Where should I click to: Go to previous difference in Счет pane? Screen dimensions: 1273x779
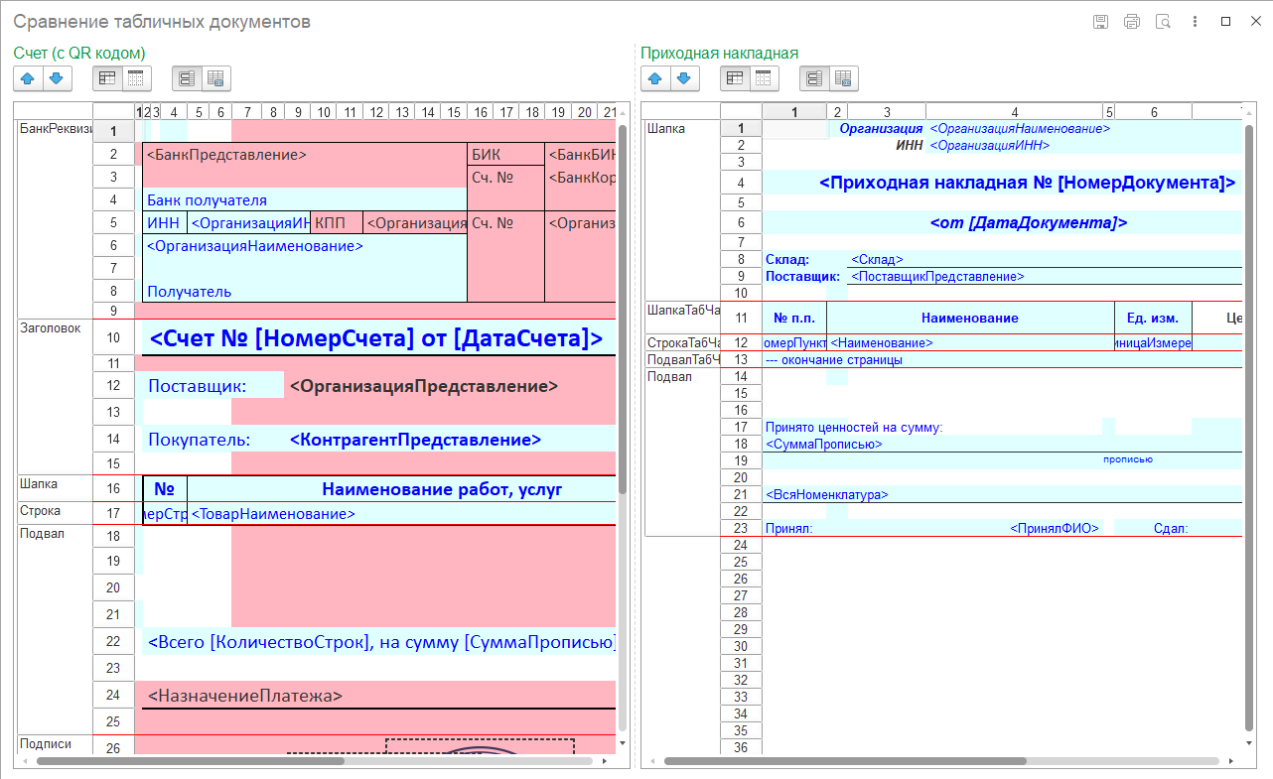pos(28,78)
